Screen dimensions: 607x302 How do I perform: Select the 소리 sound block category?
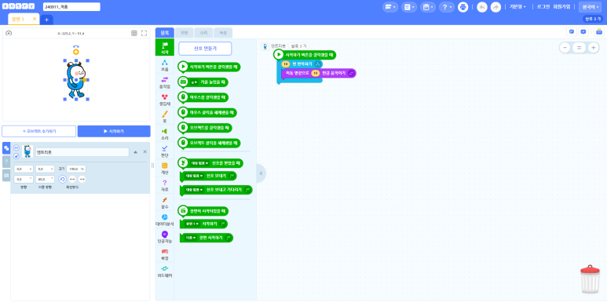[x=165, y=134]
